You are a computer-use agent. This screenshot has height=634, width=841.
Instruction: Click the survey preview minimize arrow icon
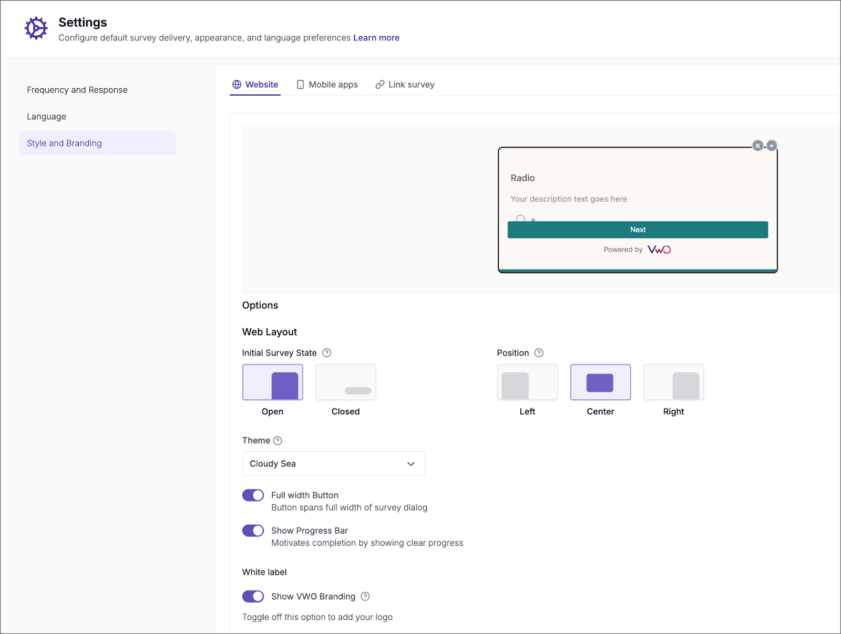772,145
